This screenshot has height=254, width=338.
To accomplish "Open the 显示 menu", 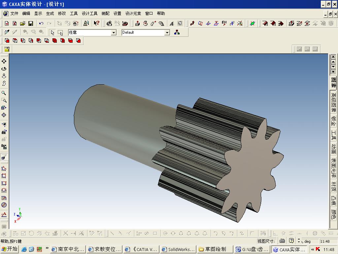I will click(x=38, y=13).
